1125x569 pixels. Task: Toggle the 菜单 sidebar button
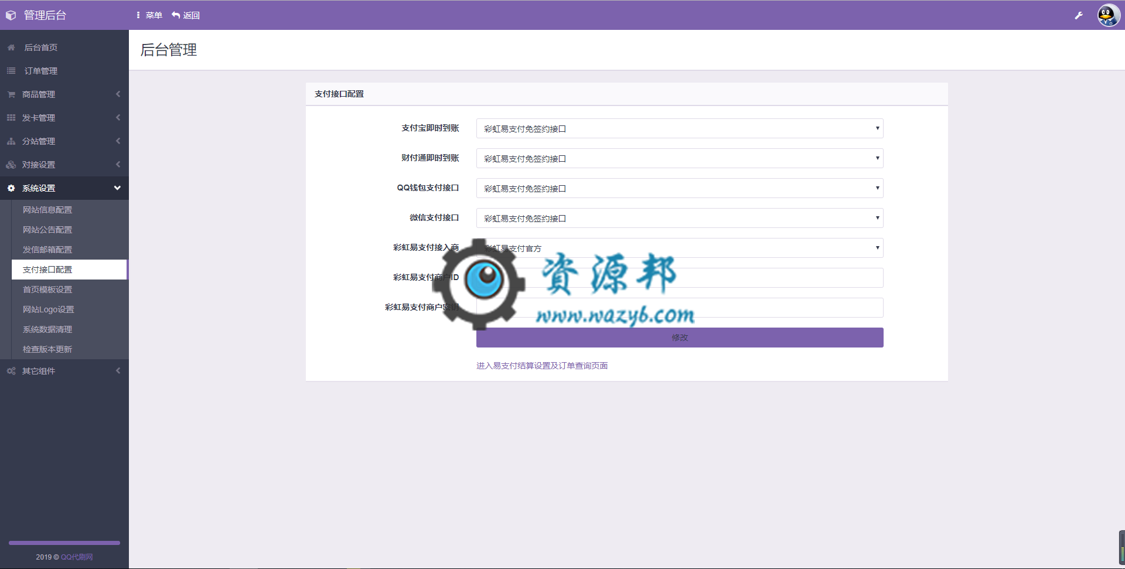pos(149,15)
